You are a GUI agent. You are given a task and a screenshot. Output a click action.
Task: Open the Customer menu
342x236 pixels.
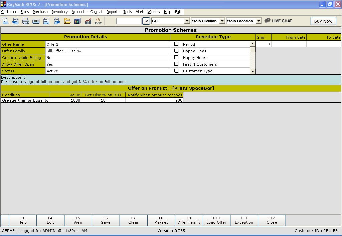9,12
